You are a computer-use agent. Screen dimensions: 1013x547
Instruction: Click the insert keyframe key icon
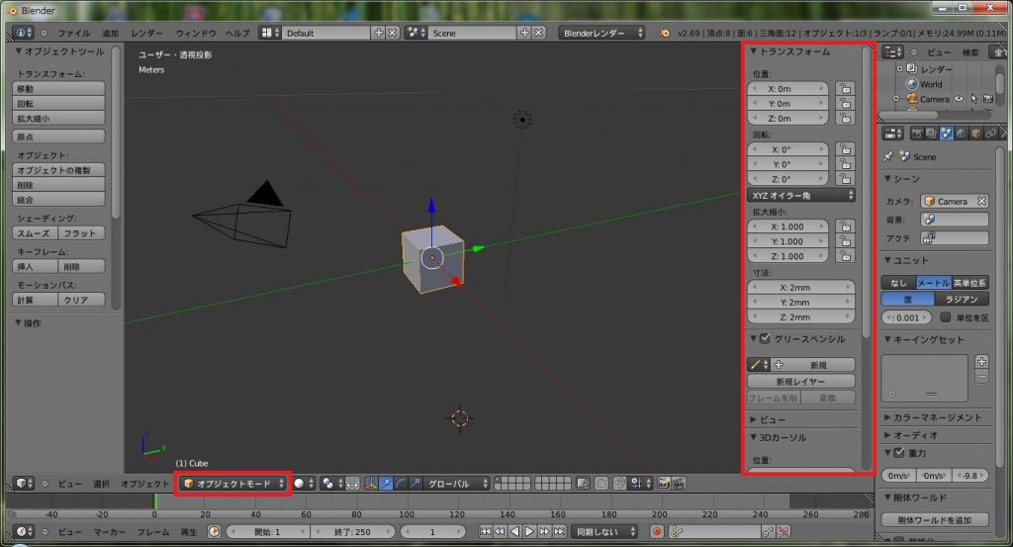(x=768, y=531)
